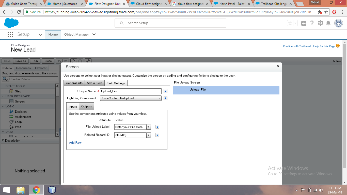This screenshot has height=195, width=347.
Task: Click info icon for Related Record ID
Action: click(x=157, y=135)
